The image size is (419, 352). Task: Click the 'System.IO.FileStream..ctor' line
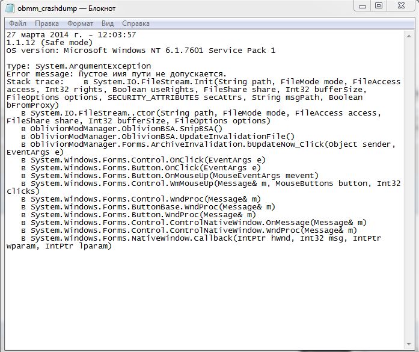pos(201,113)
